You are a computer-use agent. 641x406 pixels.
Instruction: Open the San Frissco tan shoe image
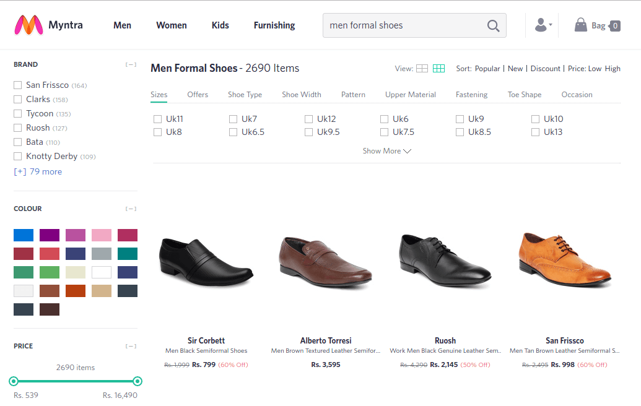[565, 260]
